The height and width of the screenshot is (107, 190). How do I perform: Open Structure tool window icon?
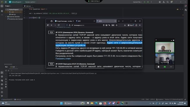point(2,11)
